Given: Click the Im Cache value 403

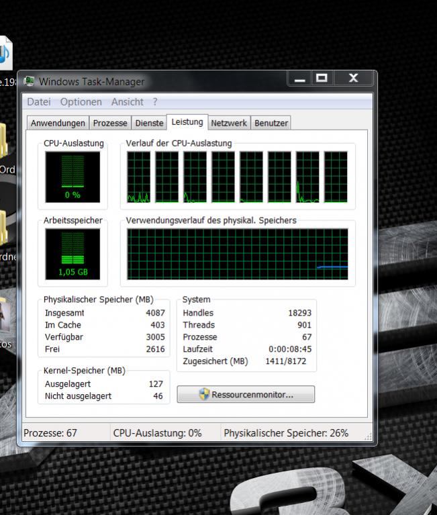Looking at the screenshot, I should point(158,325).
